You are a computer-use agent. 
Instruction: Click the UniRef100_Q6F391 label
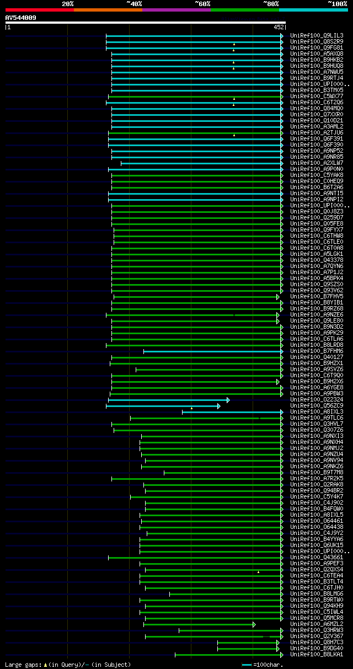[x=317, y=138]
